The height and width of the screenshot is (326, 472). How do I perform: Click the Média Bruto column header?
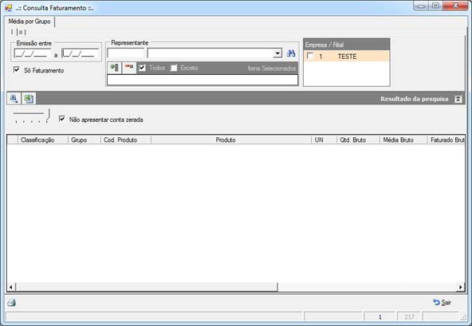pyautogui.click(x=403, y=140)
